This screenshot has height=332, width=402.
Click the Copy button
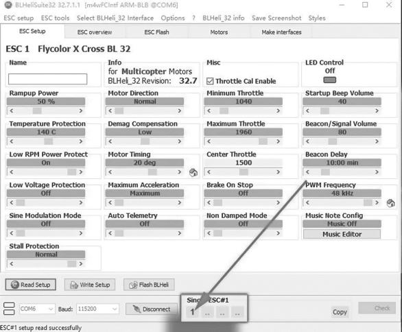(x=340, y=312)
